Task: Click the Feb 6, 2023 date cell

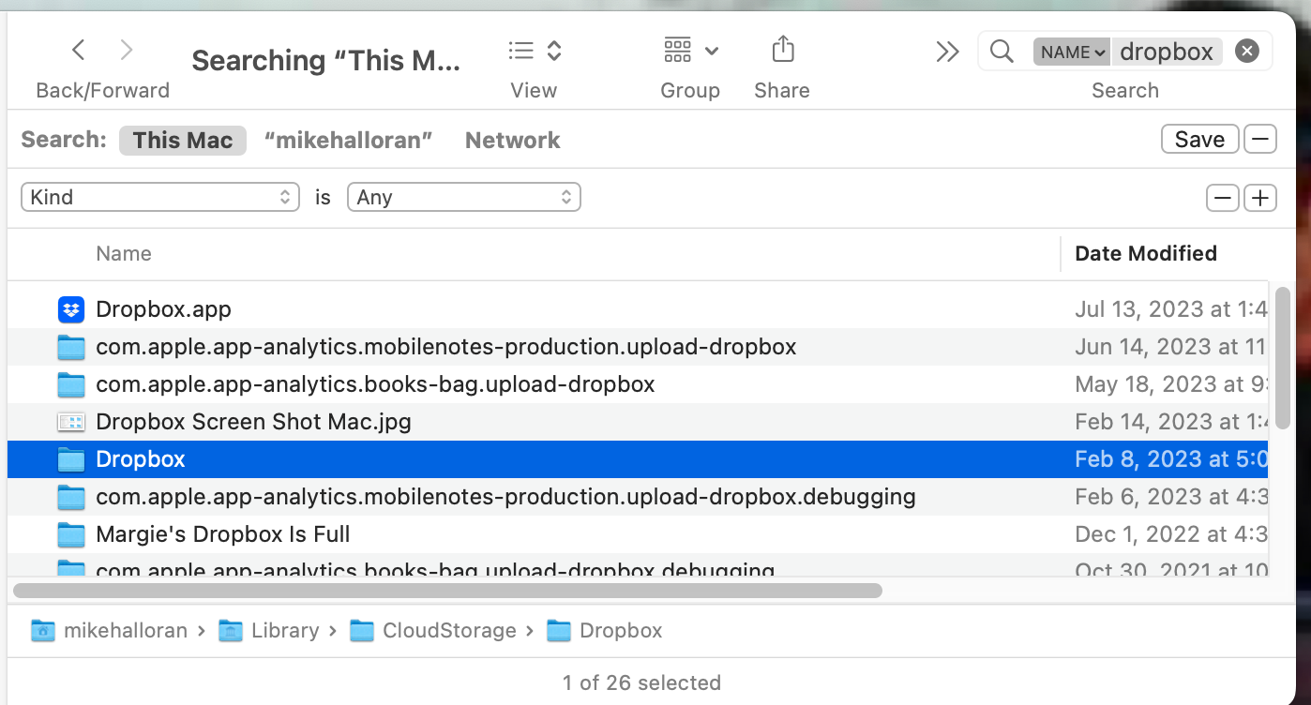Action: point(1171,497)
